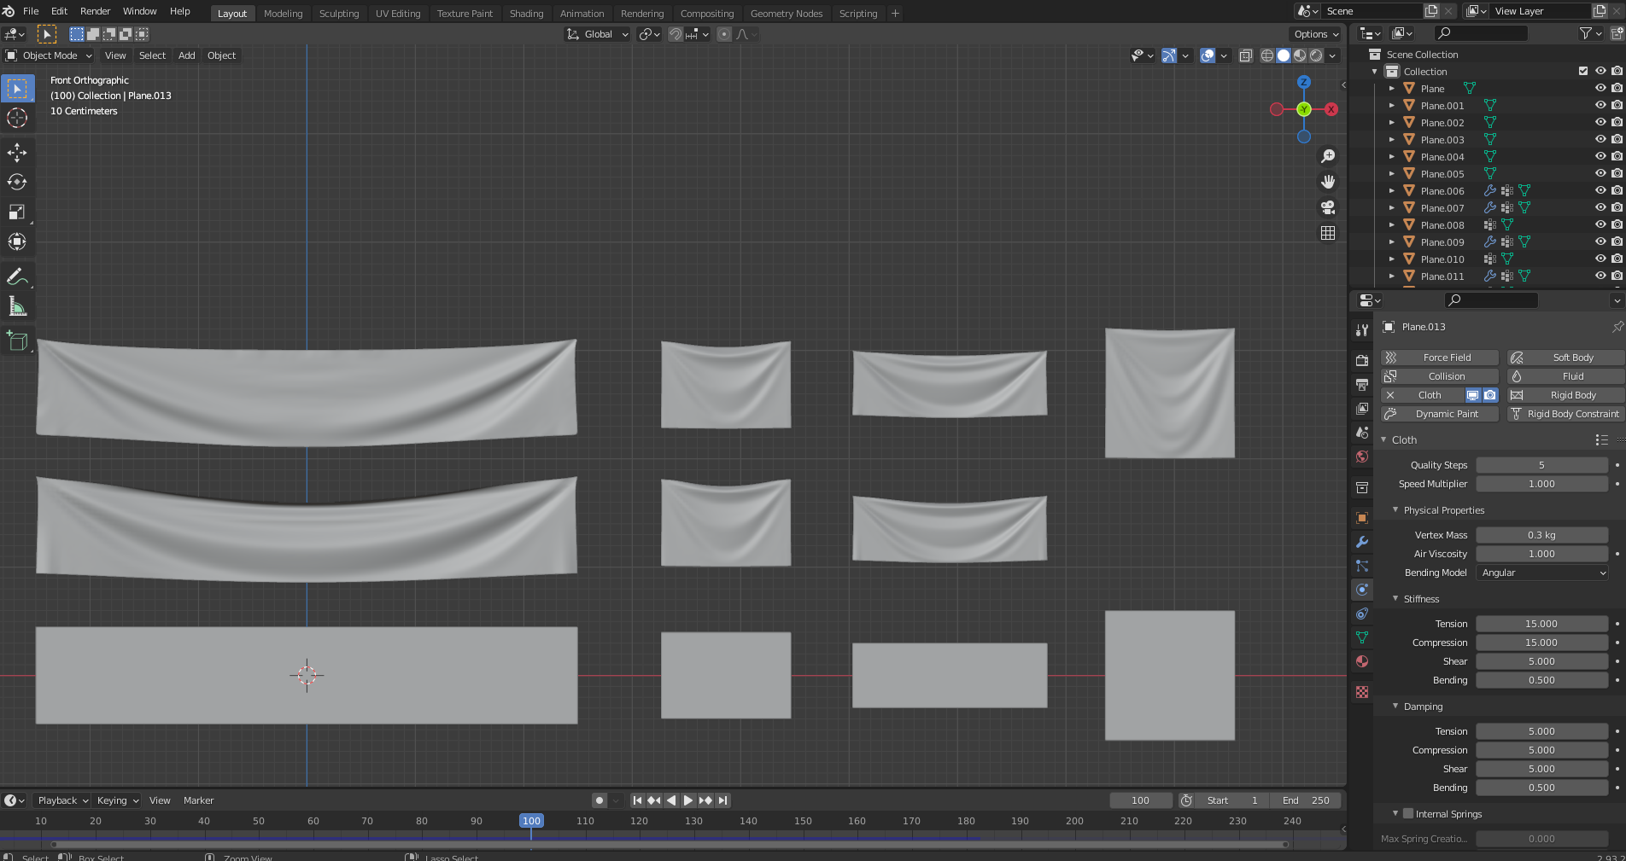Adjust the Quality Steps slider

(x=1542, y=465)
